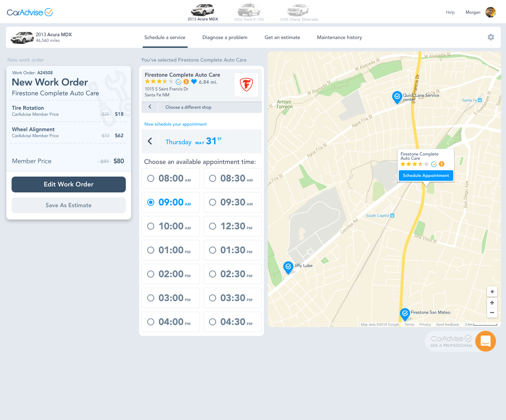The width and height of the screenshot is (506, 420).
Task: Select the 12:30 PM appointment time
Action: [233, 226]
